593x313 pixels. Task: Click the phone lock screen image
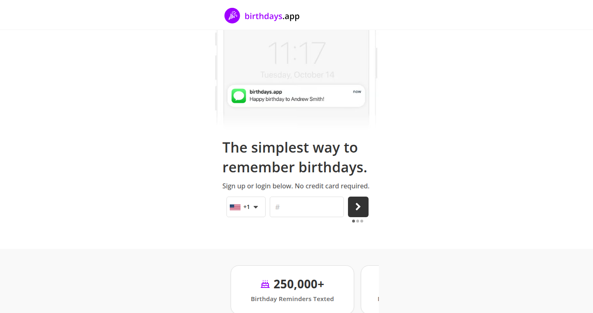pyautogui.click(x=296, y=78)
